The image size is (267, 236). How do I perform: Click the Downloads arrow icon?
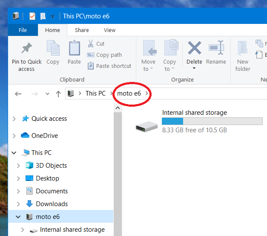29,204
